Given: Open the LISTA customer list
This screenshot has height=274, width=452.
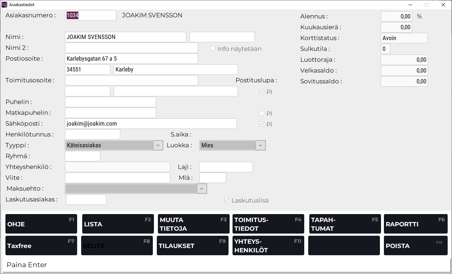Looking at the screenshot, I should (x=117, y=224).
